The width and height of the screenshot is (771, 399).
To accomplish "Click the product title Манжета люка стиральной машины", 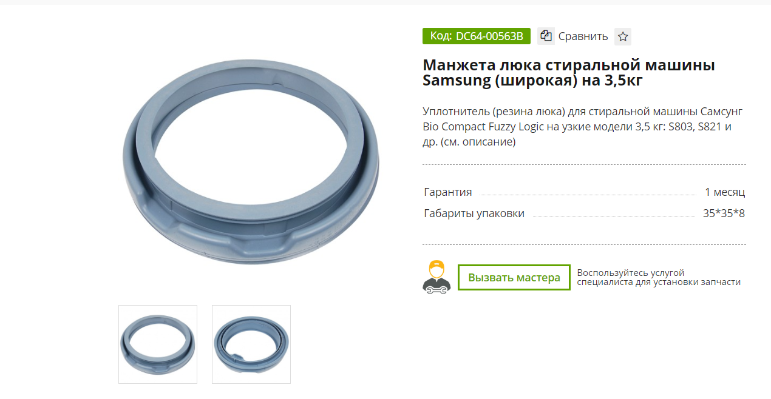I will 569,65.
